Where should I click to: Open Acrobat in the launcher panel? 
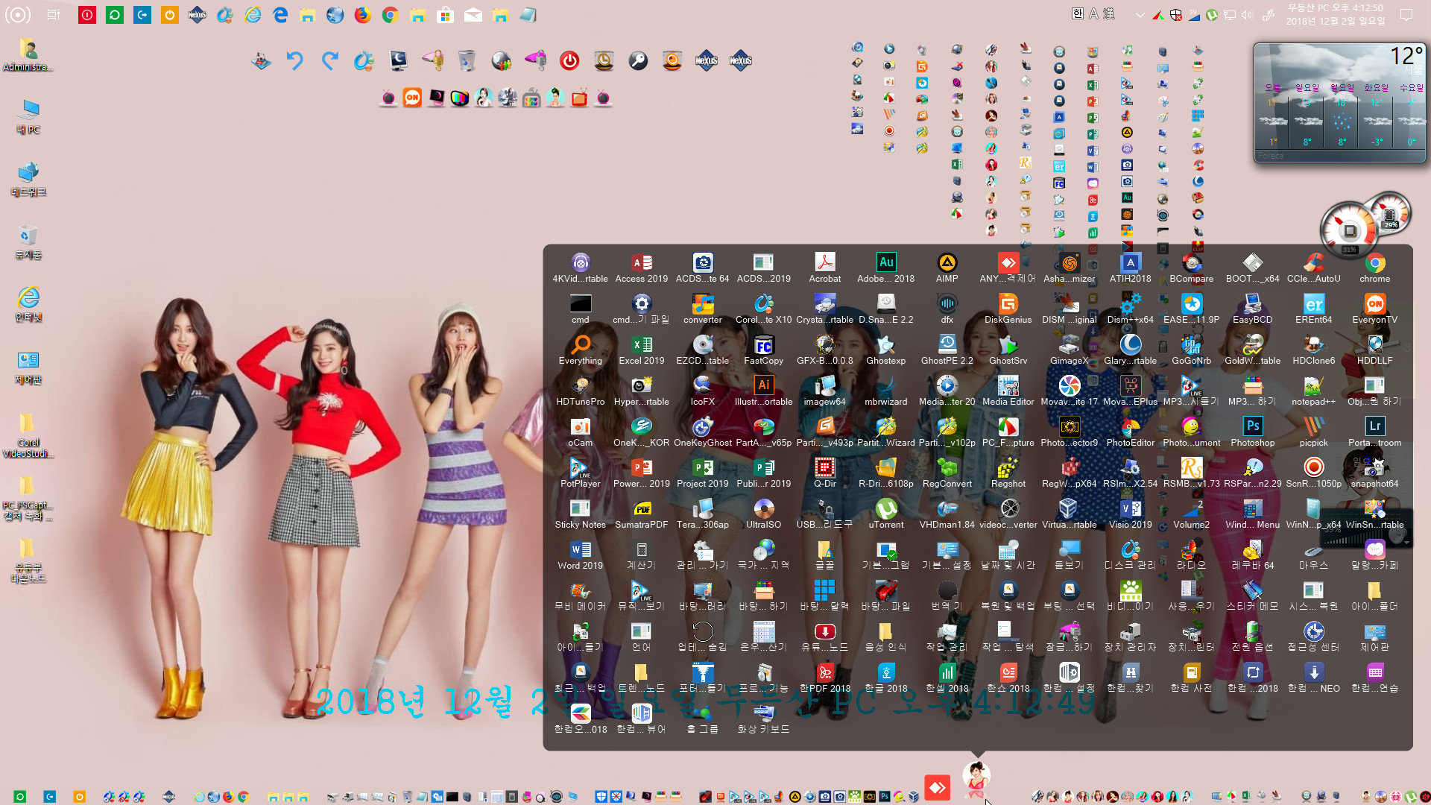[x=824, y=268]
